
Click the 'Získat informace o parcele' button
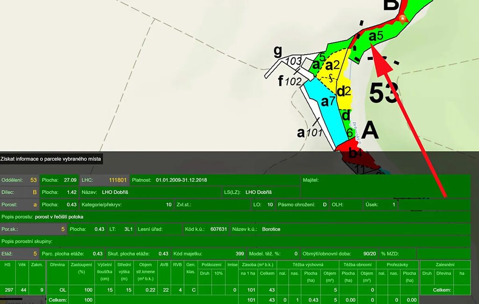click(51, 159)
